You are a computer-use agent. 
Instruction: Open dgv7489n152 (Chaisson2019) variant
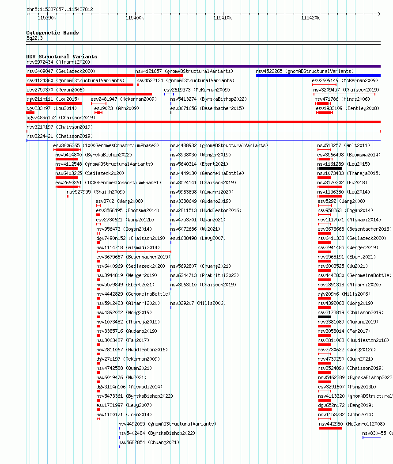tap(61, 118)
